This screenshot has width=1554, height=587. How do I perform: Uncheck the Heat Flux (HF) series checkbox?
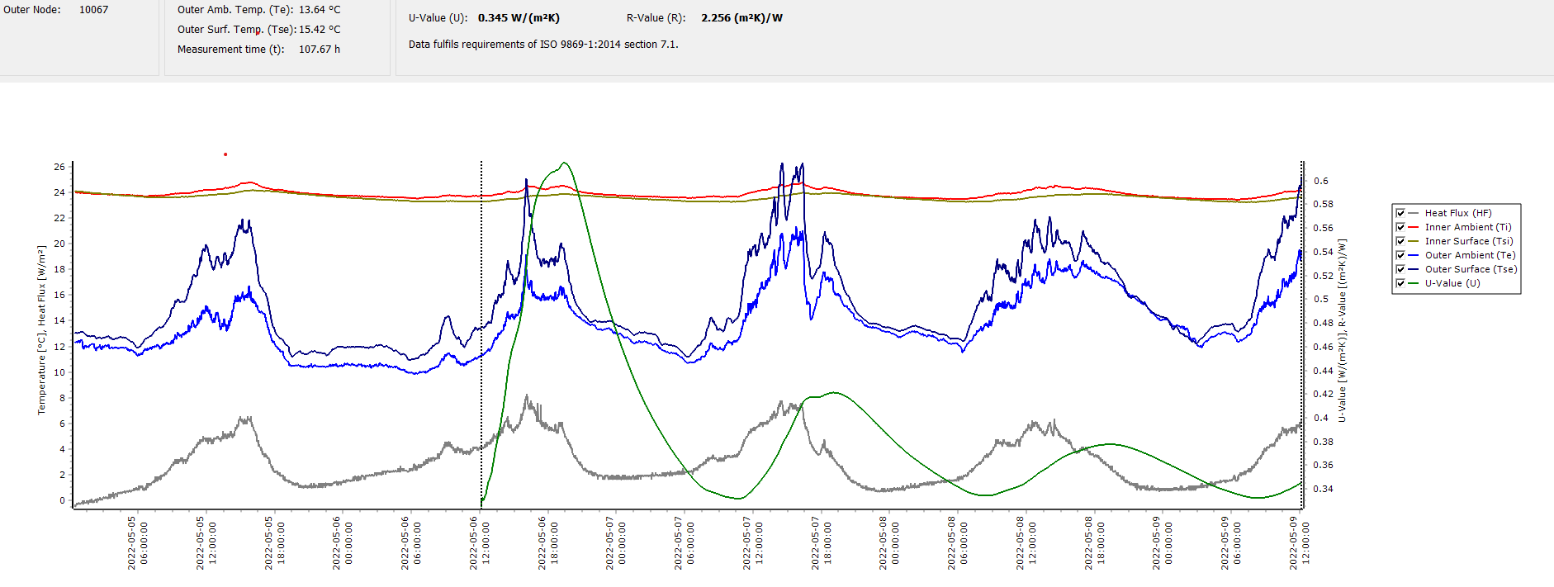(1400, 213)
